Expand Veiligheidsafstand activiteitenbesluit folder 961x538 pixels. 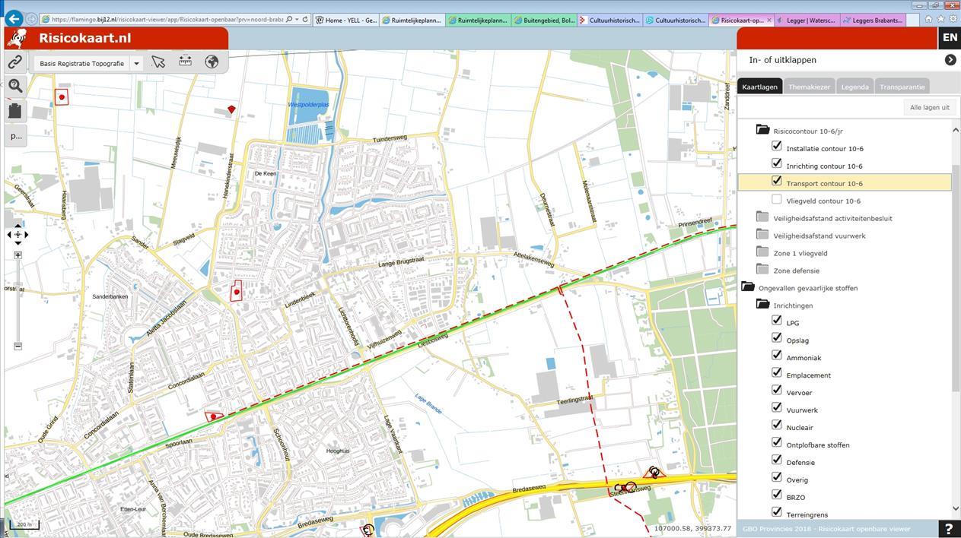tap(763, 217)
